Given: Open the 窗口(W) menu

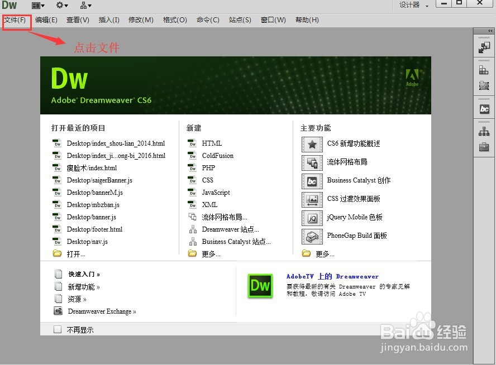Looking at the screenshot, I should pyautogui.click(x=273, y=20).
